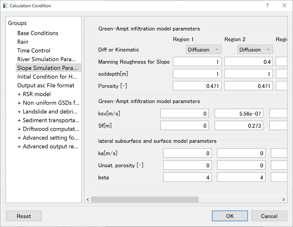Click Region 1 Porosity field 0.471
The height and width of the screenshot is (227, 293).
[x=197, y=86]
